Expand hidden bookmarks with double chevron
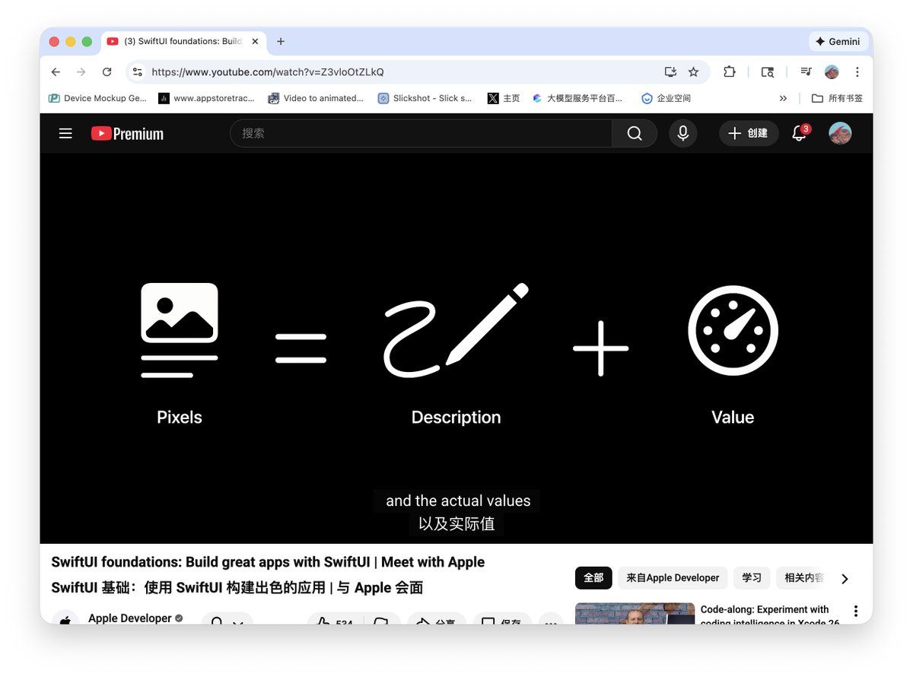The image size is (913, 677). pos(783,98)
